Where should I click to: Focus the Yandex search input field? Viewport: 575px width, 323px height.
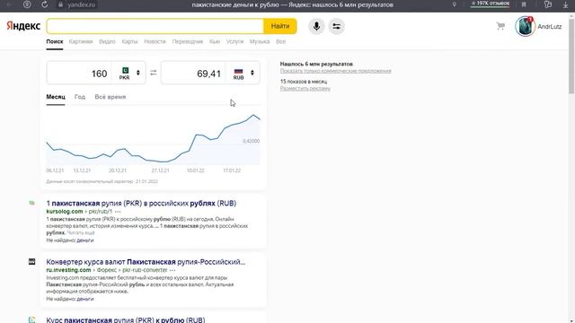click(x=155, y=26)
